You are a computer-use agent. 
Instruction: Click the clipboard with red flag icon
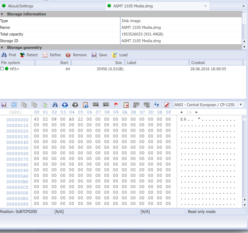pos(126,105)
